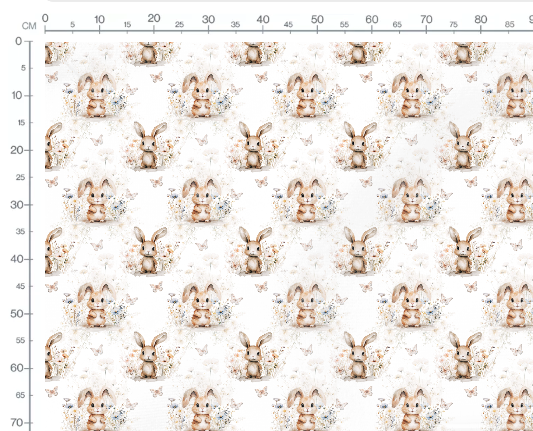Click 80 on the horizontal ruler
The width and height of the screenshot is (533, 431).
pos(481,20)
